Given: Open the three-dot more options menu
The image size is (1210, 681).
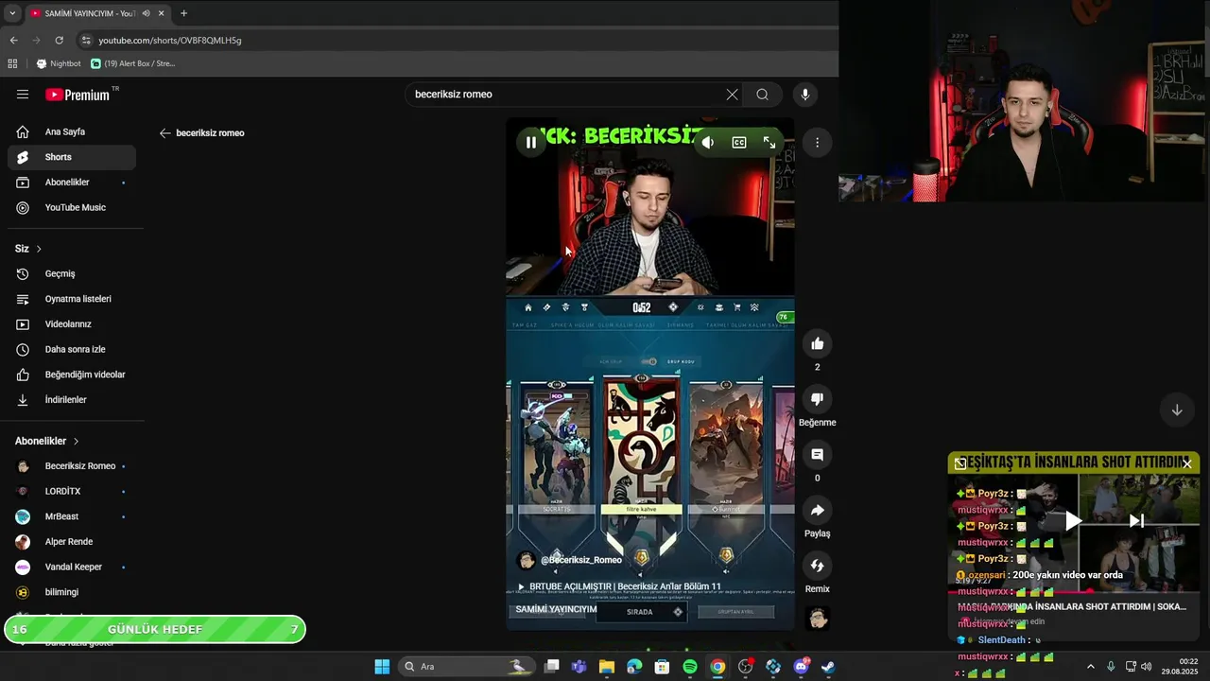Looking at the screenshot, I should [818, 143].
